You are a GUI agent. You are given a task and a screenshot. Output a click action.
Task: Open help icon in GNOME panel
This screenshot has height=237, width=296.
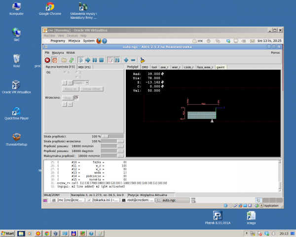coord(105,41)
